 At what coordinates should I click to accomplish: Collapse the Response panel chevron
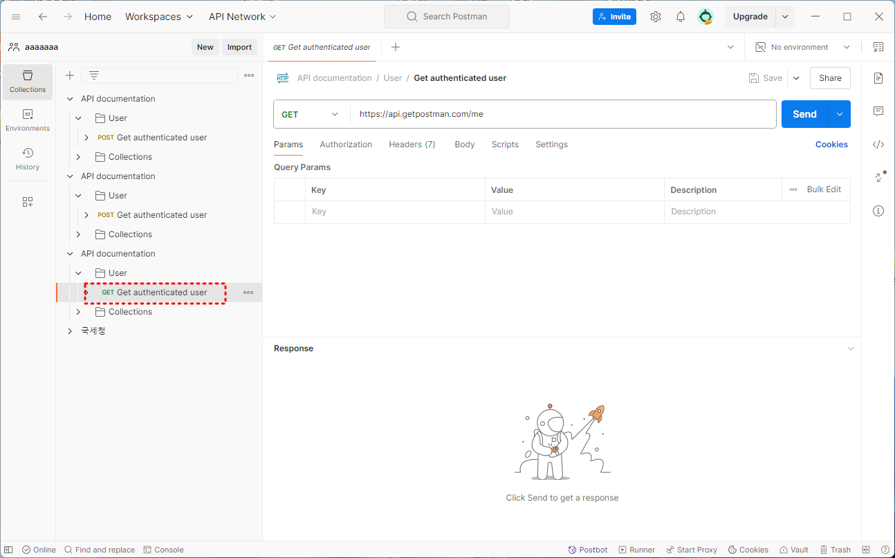coord(851,348)
